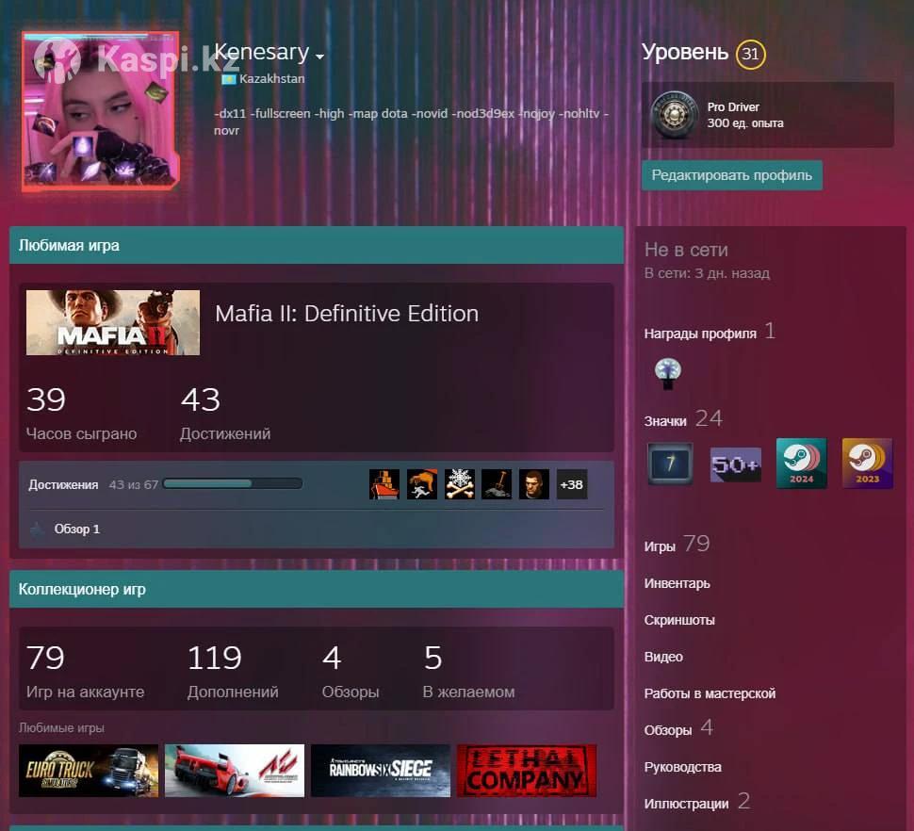The height and width of the screenshot is (831, 914).
Task: Open the '5 В желаемом' wishlist stat
Action: click(x=468, y=671)
